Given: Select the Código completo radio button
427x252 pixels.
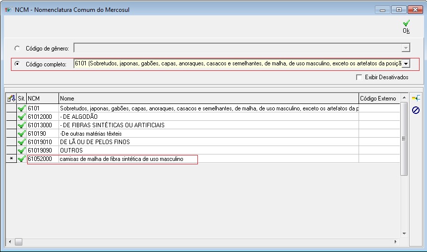Looking at the screenshot, I should 18,64.
